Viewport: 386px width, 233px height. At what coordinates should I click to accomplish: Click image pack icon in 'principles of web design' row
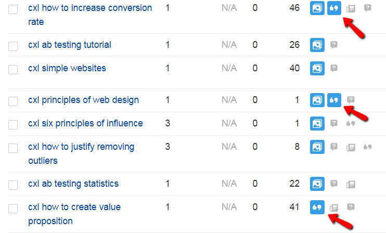[317, 100]
